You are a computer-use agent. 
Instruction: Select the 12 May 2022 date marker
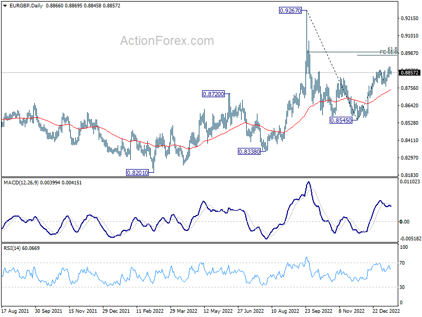218,311
